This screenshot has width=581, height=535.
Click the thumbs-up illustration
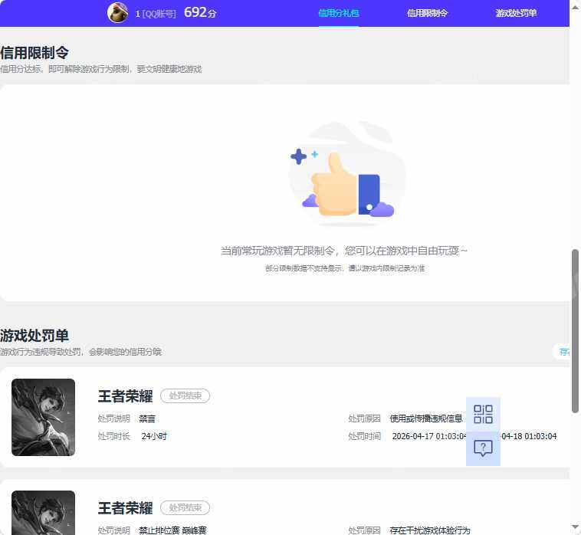pos(346,174)
